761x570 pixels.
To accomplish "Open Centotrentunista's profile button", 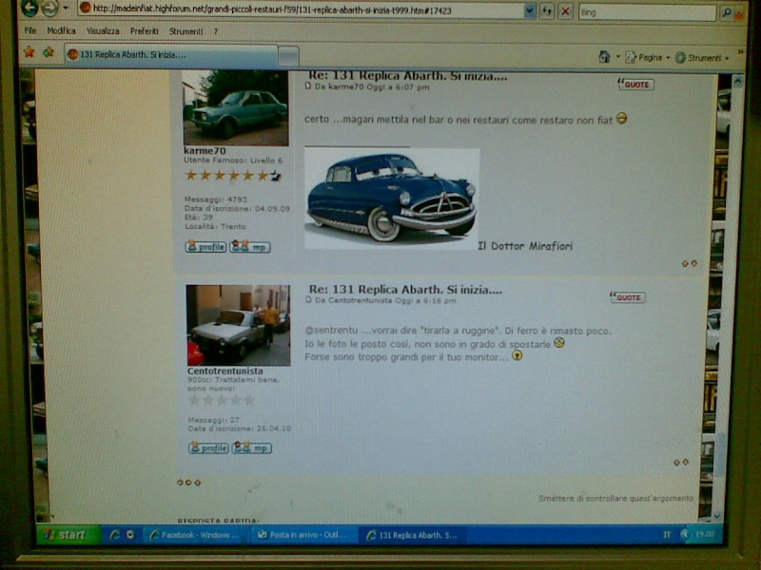I will coord(208,447).
